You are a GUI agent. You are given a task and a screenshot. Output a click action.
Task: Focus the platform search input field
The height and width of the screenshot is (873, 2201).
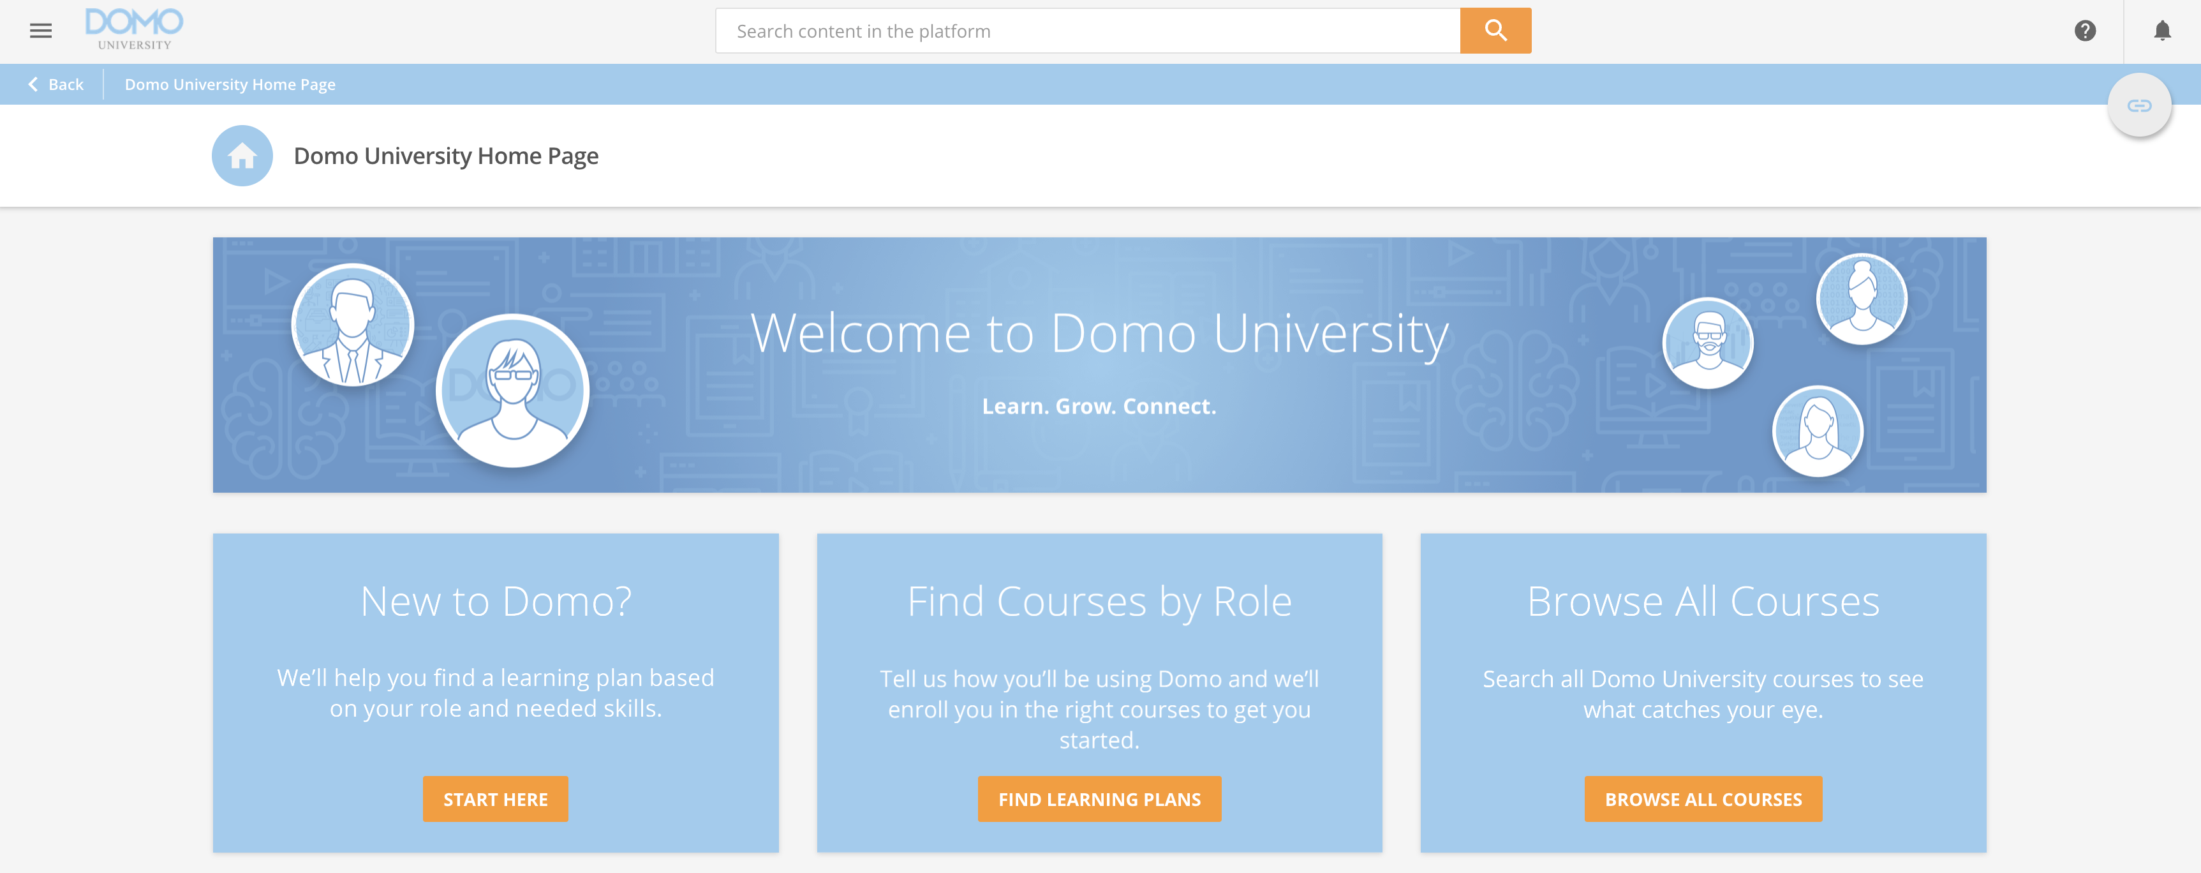pyautogui.click(x=1088, y=31)
